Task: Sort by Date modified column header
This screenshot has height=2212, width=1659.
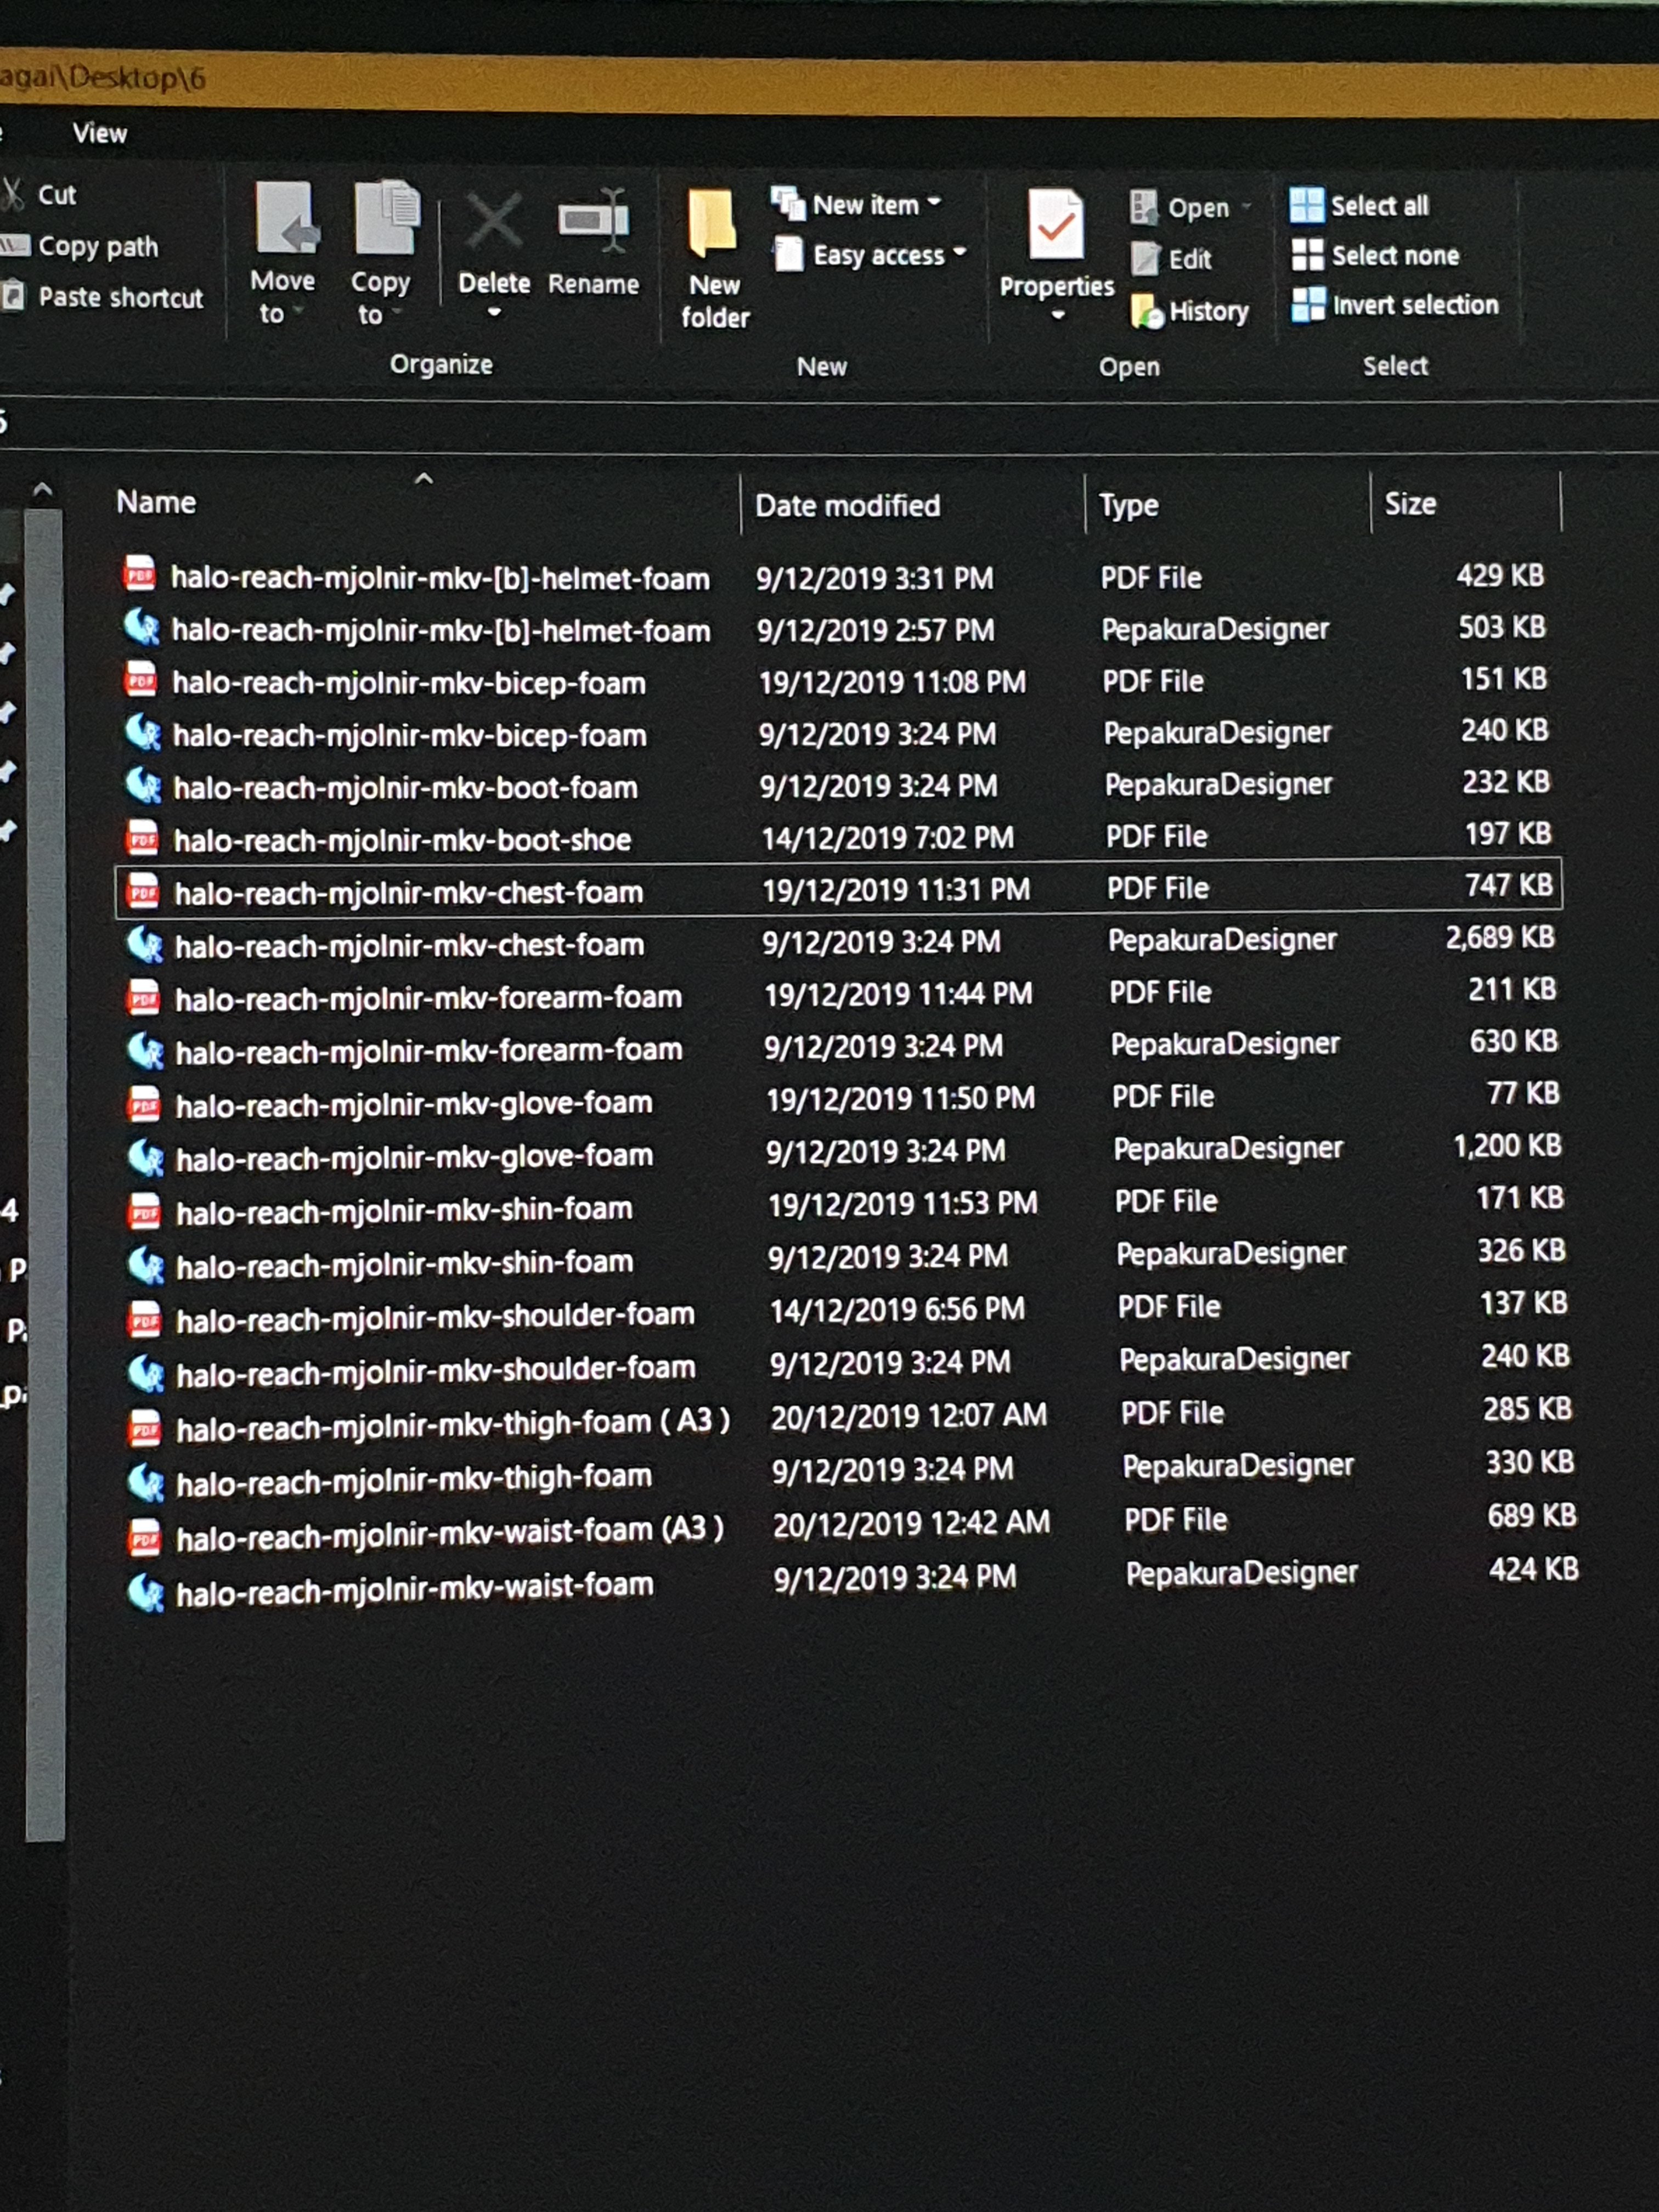Action: (x=847, y=505)
